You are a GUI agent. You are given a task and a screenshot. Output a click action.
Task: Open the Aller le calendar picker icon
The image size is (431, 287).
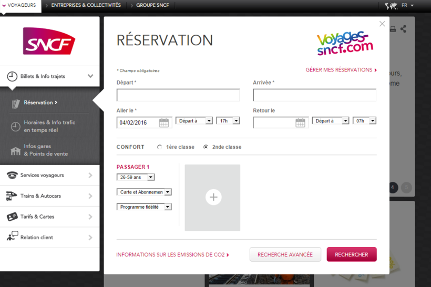point(164,123)
